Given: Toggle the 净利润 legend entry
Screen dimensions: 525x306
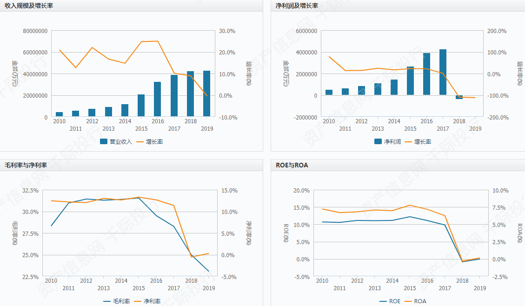Looking at the screenshot, I should [x=387, y=142].
